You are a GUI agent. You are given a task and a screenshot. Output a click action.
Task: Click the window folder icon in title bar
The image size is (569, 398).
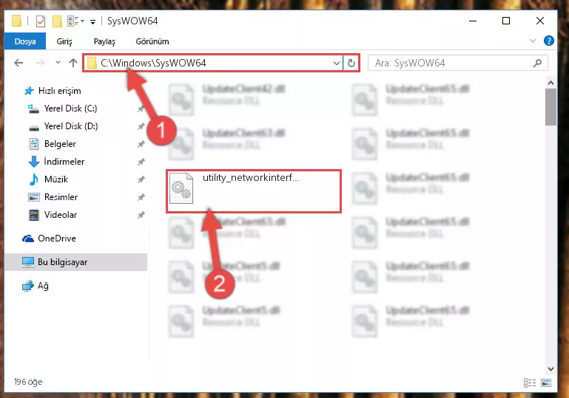[16, 21]
